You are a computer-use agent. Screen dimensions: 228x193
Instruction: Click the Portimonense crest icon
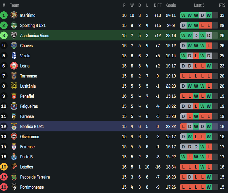14,187
